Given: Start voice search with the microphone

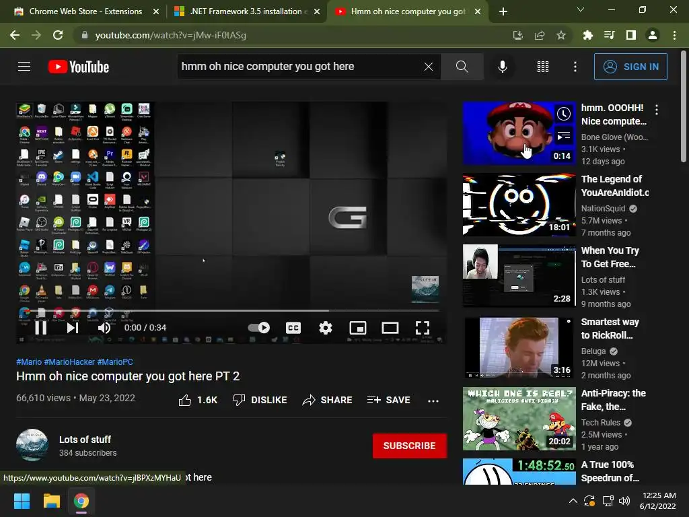Looking at the screenshot, I should point(502,67).
